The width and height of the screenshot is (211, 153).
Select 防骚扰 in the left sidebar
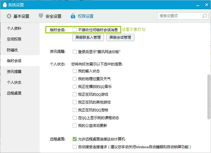pyautogui.click(x=12, y=50)
